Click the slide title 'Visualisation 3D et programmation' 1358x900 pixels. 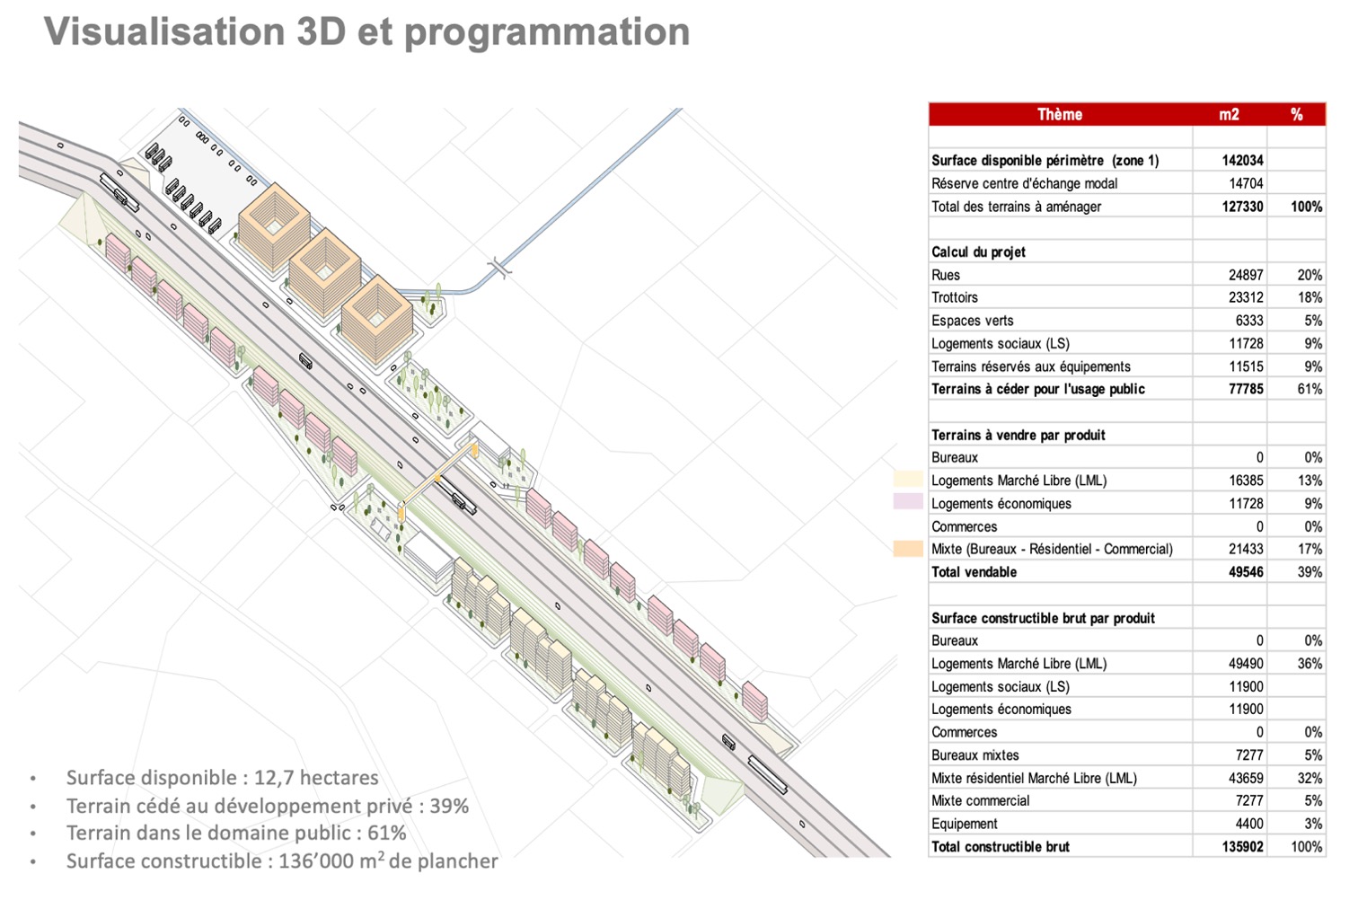367,31
